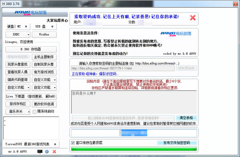The width and height of the screenshot is (240, 157).
Task: Launch WinHex button
Action: coord(44,34)
